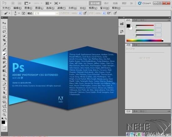
Task: Open the Brush Preset picker arrow
Action: pos(19,13)
